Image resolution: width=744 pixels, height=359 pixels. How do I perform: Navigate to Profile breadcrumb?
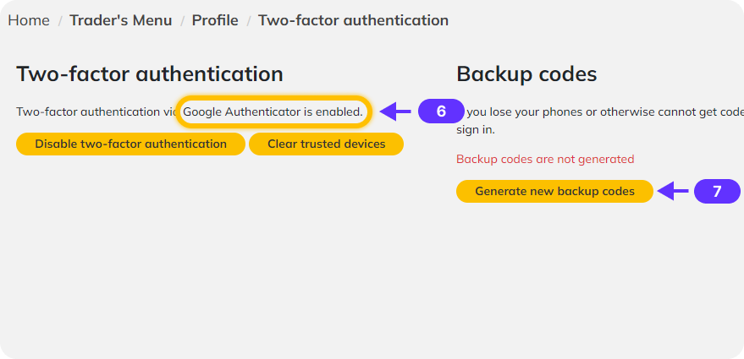(x=215, y=19)
